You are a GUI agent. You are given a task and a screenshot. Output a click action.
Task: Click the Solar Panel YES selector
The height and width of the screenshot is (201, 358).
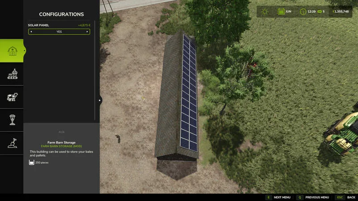click(59, 32)
